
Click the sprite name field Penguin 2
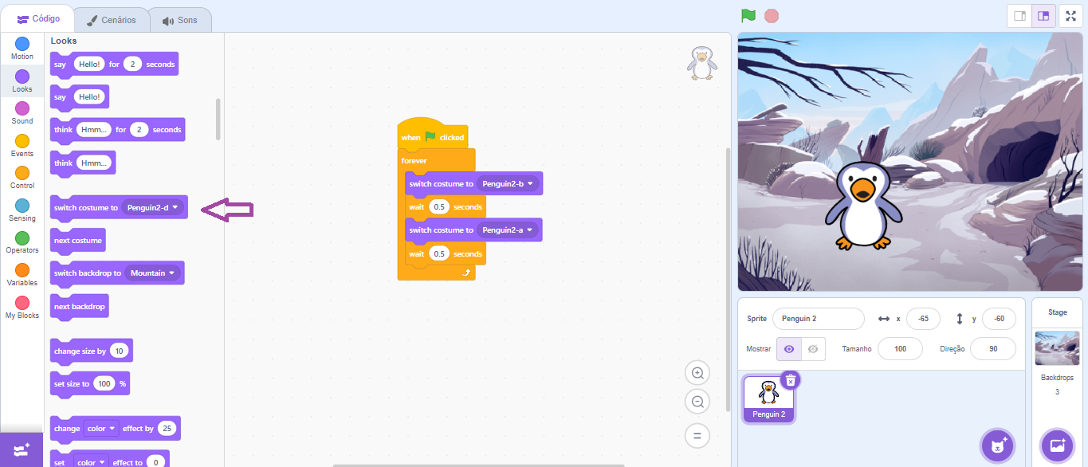click(x=818, y=319)
